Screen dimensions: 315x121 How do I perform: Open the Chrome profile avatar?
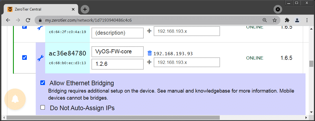tap(297, 20)
